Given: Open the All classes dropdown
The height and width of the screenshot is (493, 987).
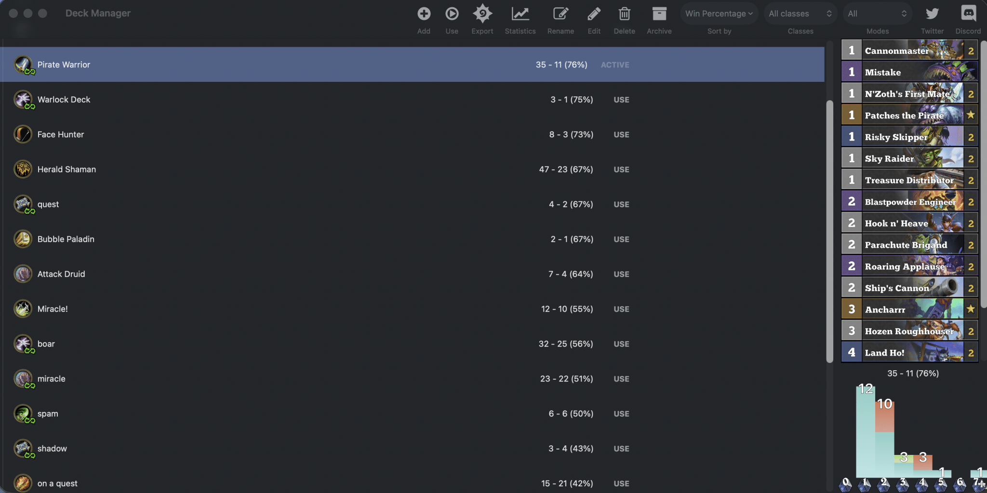Looking at the screenshot, I should point(800,13).
